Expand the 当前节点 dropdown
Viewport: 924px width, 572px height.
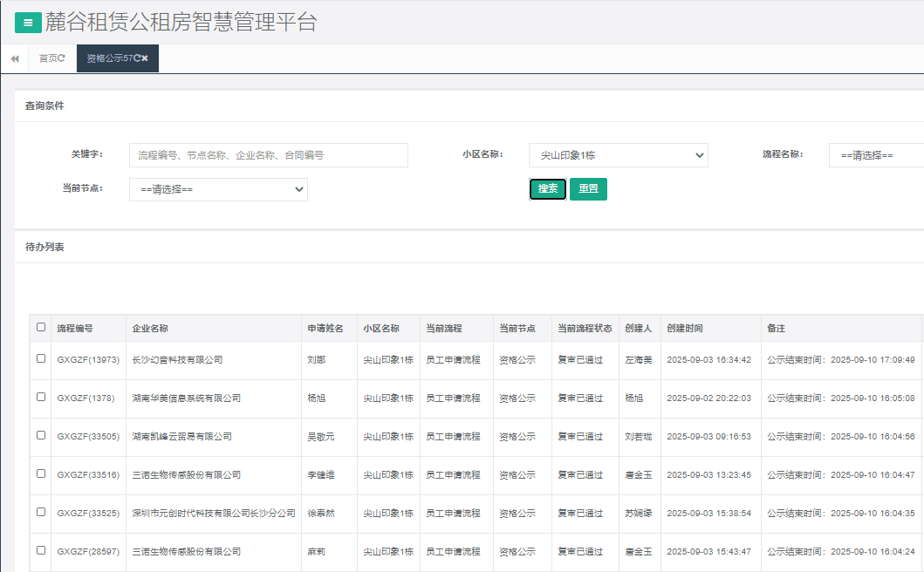218,189
